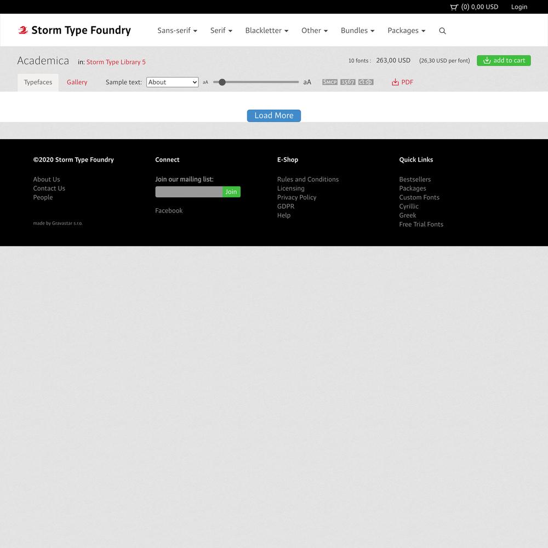
Task: Open the footer Packages quick link
Action: (x=413, y=189)
